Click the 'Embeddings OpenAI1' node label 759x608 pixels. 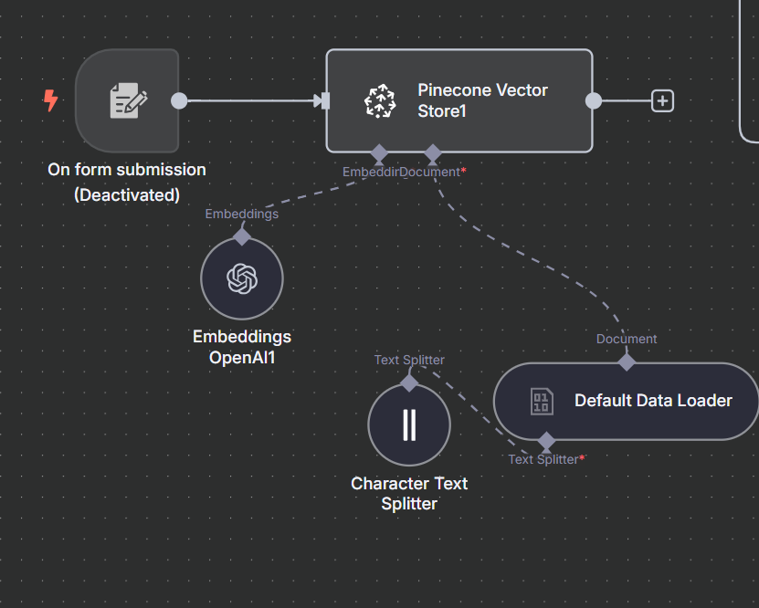(242, 347)
